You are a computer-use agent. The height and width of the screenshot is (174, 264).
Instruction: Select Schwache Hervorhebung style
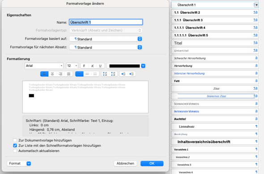215,58
